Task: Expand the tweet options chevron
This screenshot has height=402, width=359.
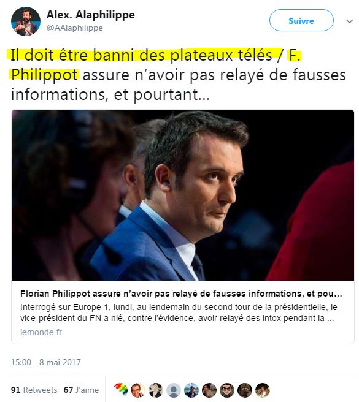Action: (350, 21)
